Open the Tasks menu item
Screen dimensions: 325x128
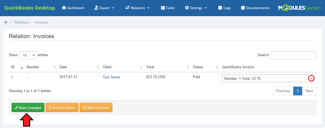click(x=168, y=8)
